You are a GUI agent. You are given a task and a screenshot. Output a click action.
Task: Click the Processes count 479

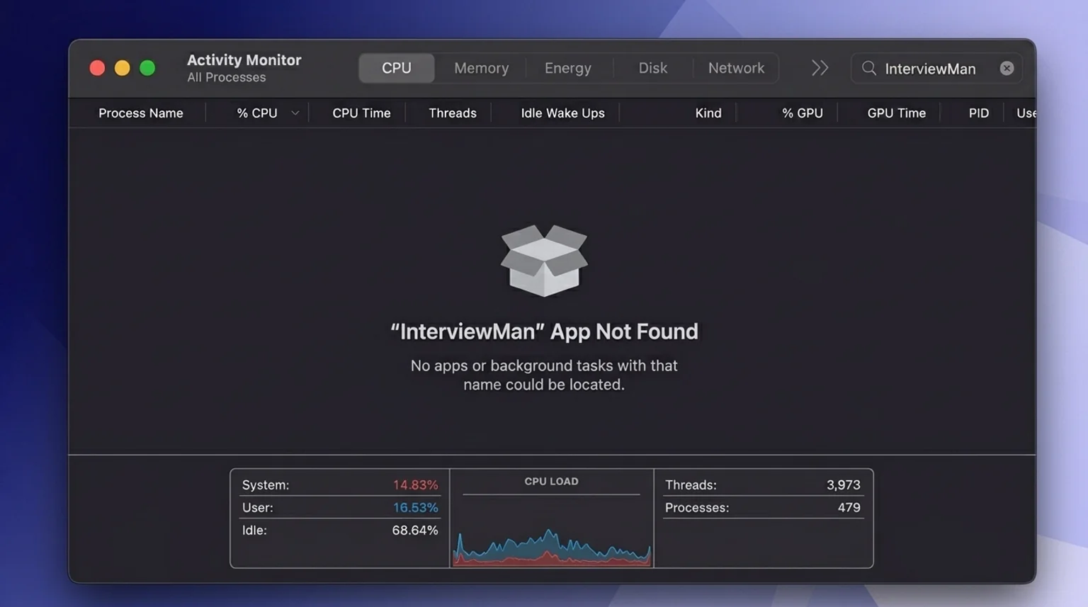849,508
